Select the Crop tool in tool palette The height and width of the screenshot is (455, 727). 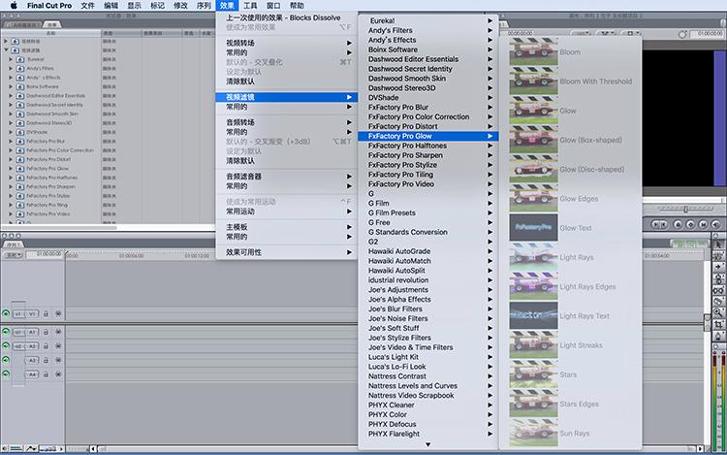tap(718, 324)
